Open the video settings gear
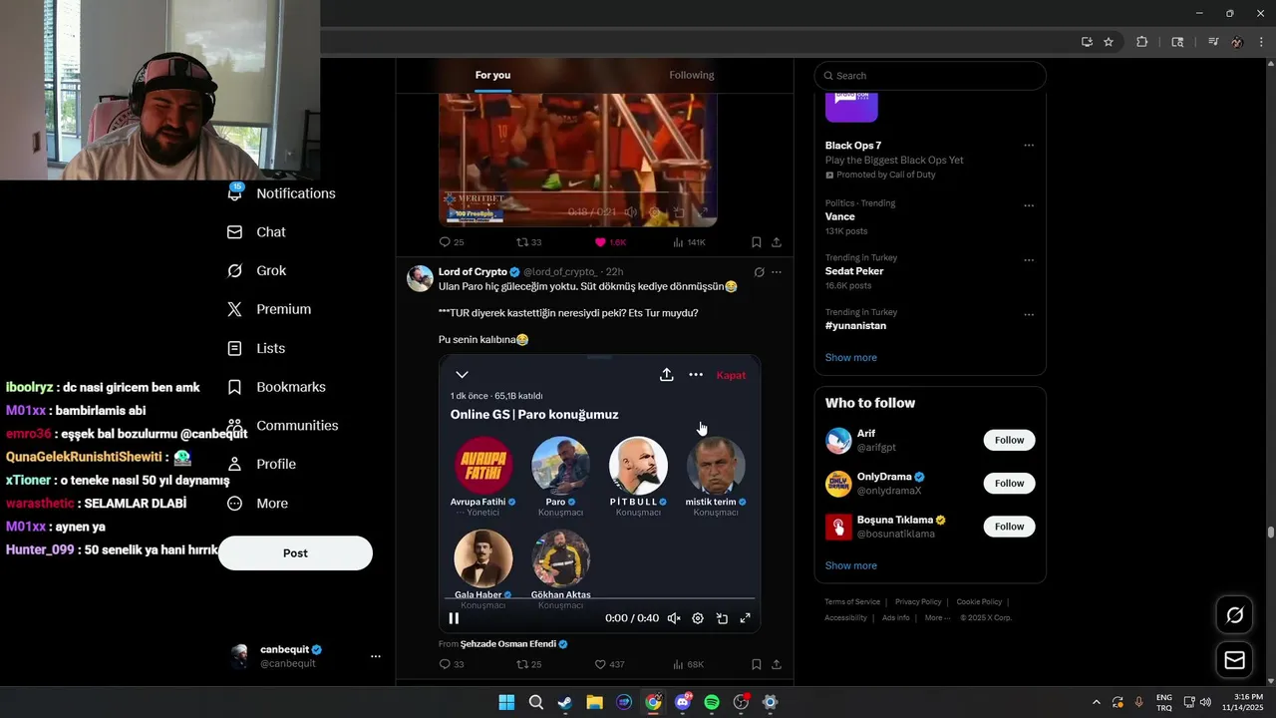The width and height of the screenshot is (1276, 718). [x=698, y=618]
